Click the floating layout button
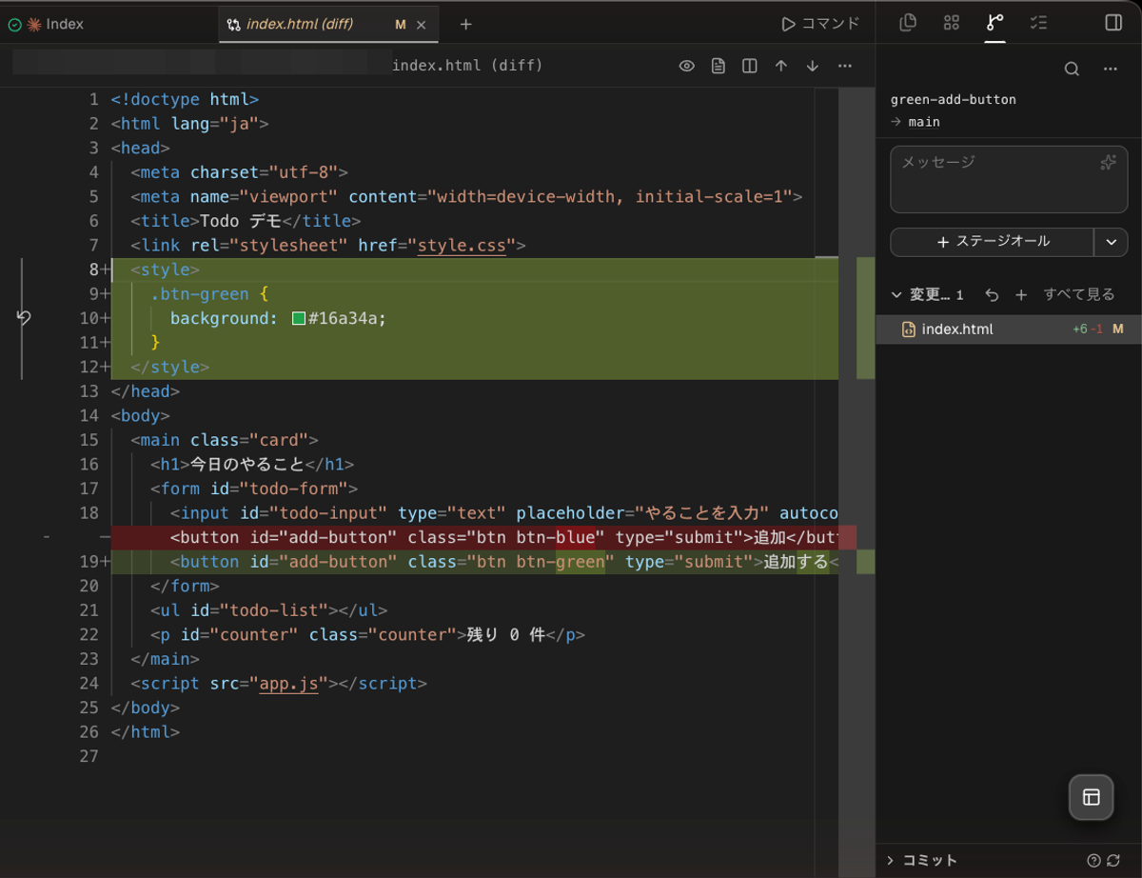Viewport: 1142px width, 878px height. [1092, 797]
